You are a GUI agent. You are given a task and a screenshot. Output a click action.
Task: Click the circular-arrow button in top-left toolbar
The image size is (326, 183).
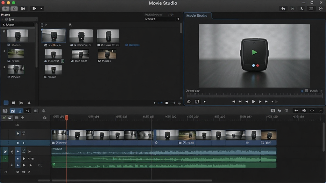coord(14,9)
